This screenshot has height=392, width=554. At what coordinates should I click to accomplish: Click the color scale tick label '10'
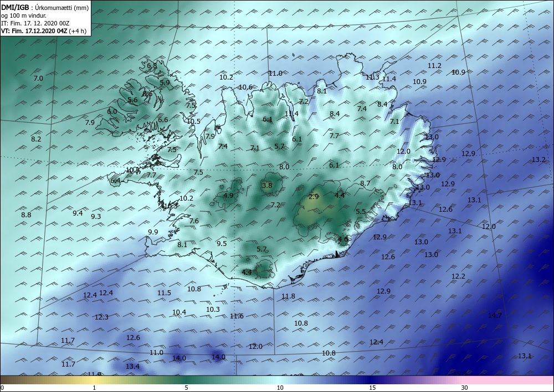click(280, 388)
